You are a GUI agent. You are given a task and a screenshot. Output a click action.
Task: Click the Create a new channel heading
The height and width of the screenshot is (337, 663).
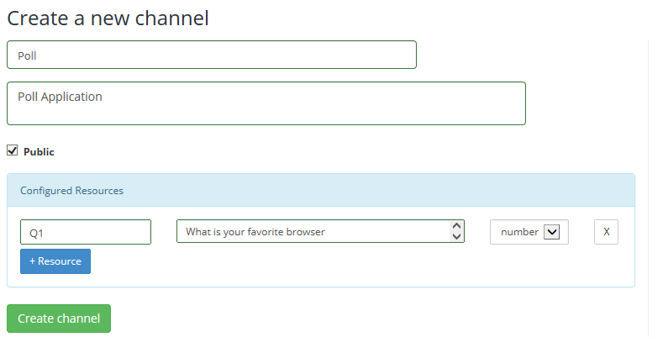[x=108, y=17]
